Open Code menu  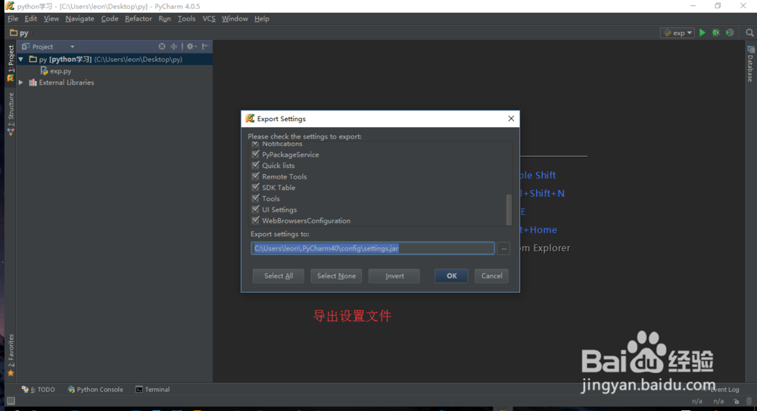tap(110, 18)
